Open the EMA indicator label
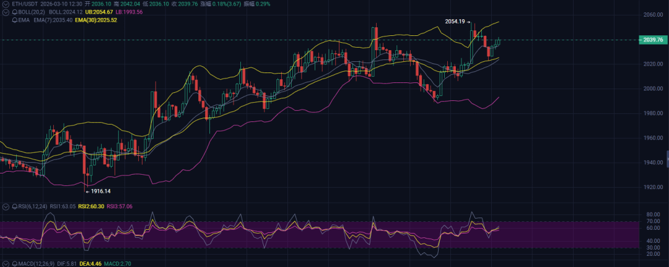This screenshot has height=267, width=669. [24, 20]
